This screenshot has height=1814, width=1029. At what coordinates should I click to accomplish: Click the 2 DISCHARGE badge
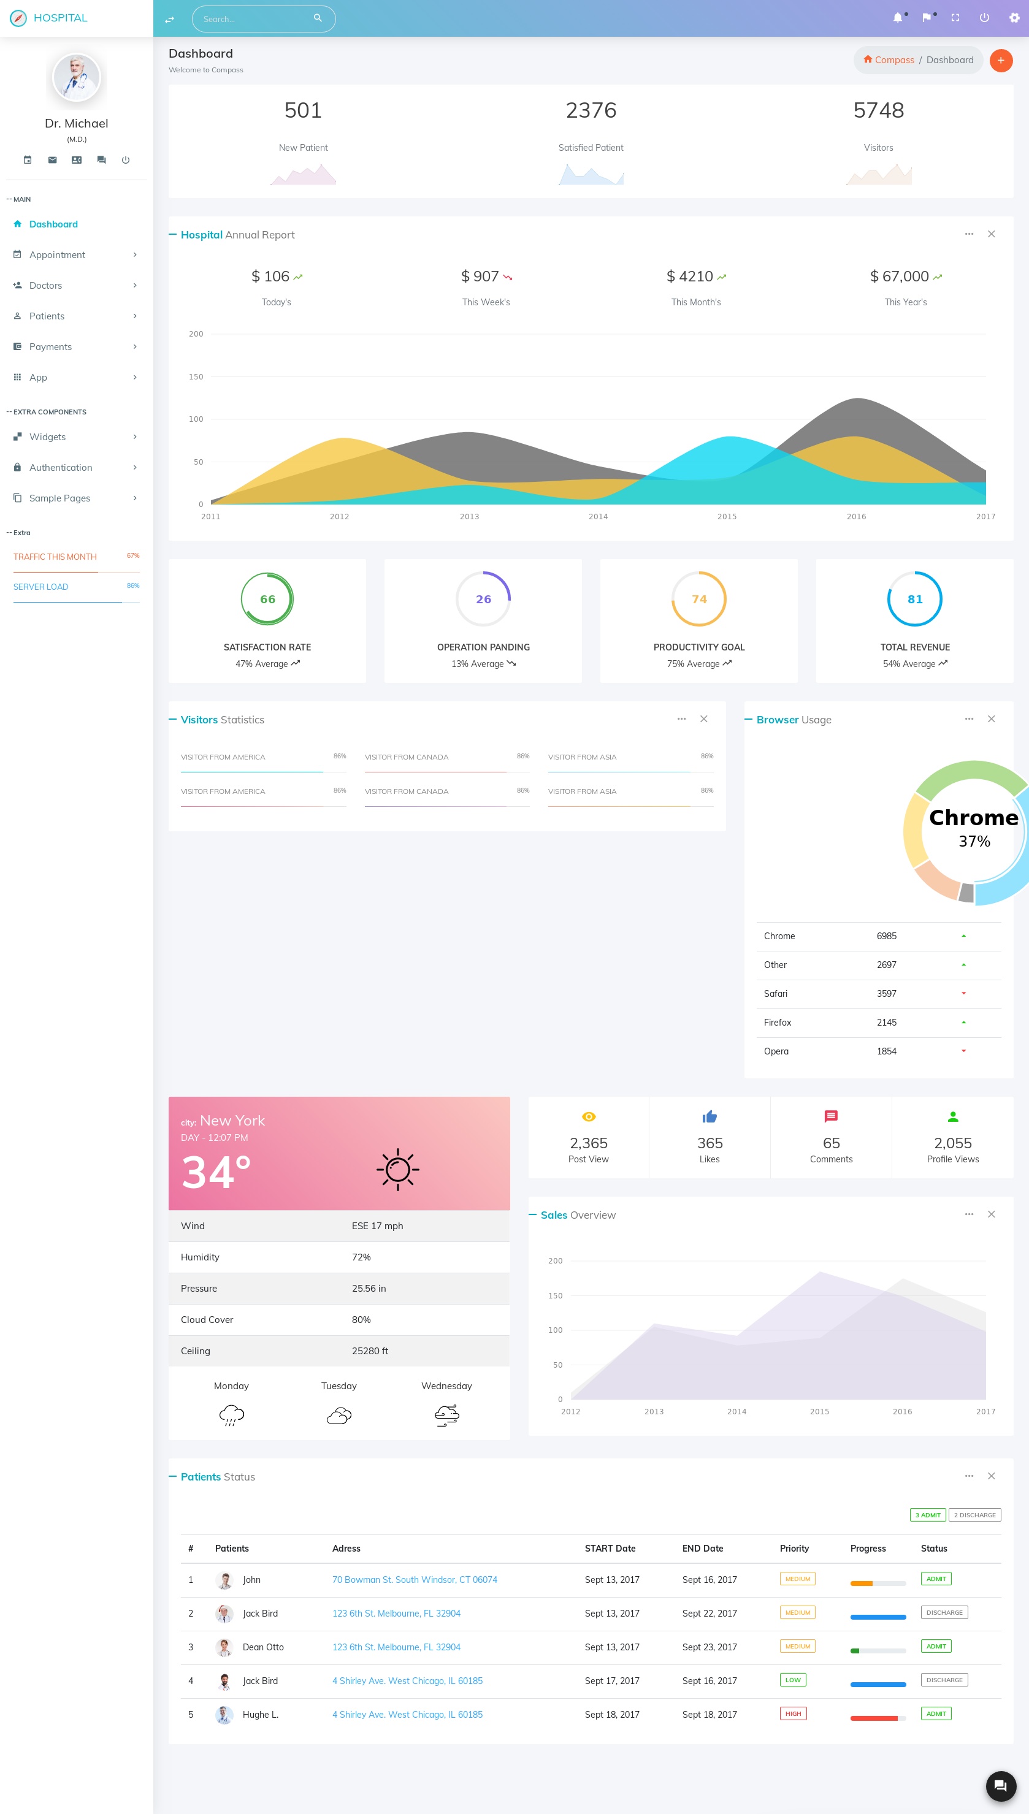point(974,1514)
